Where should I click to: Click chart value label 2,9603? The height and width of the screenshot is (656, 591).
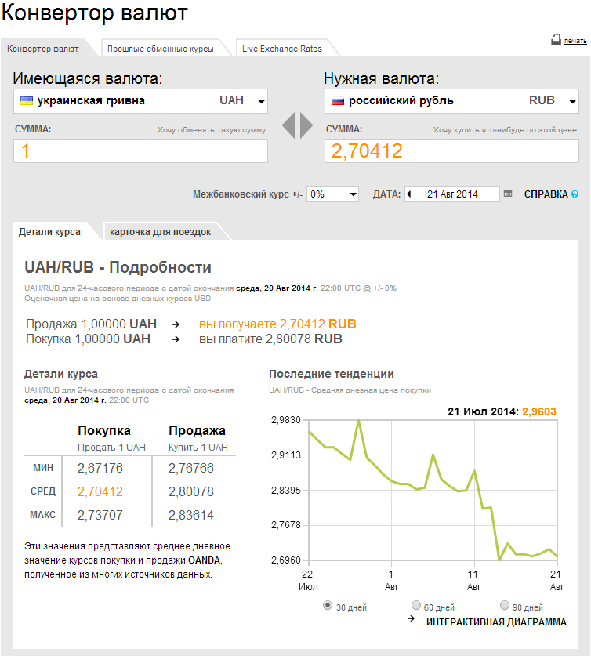tap(539, 411)
